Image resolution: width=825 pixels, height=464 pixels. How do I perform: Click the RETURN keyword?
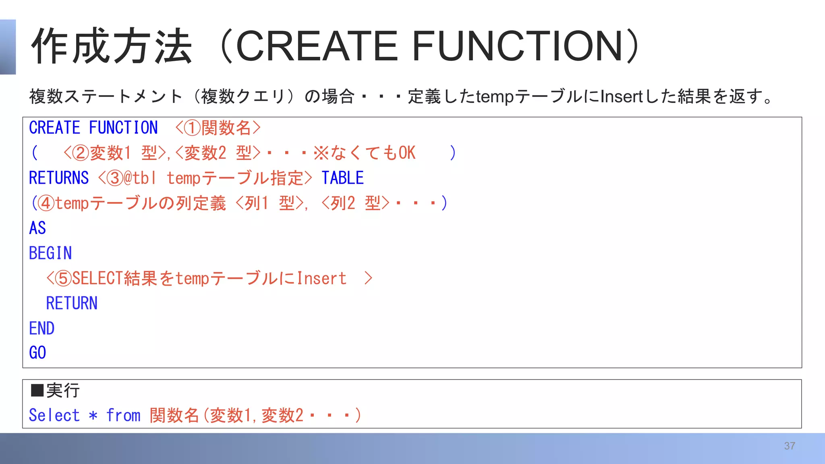tap(72, 303)
